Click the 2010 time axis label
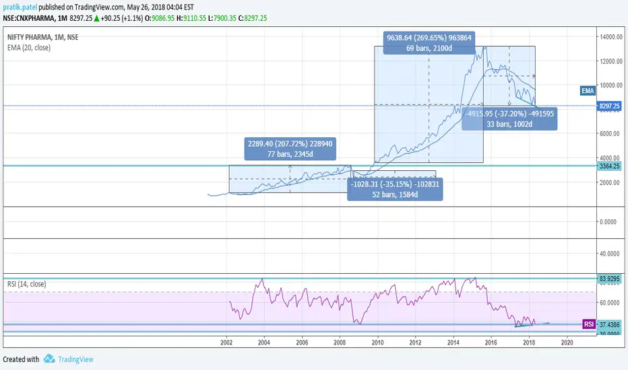Viewport: 628px width, 370px height. coord(377,342)
